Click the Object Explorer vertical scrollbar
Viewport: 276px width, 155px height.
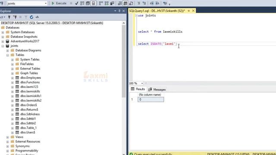(x=124, y=62)
